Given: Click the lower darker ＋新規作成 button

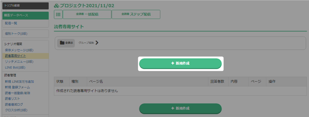Looking at the screenshot, I should [181, 109].
